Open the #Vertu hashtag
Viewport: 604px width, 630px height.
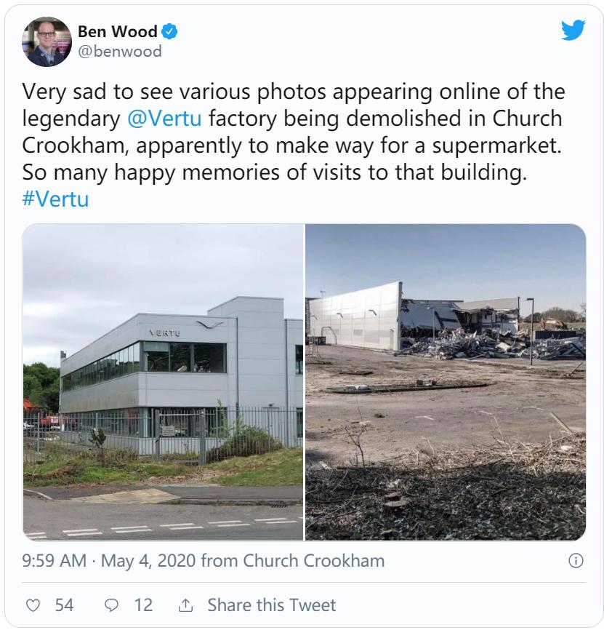coord(56,199)
